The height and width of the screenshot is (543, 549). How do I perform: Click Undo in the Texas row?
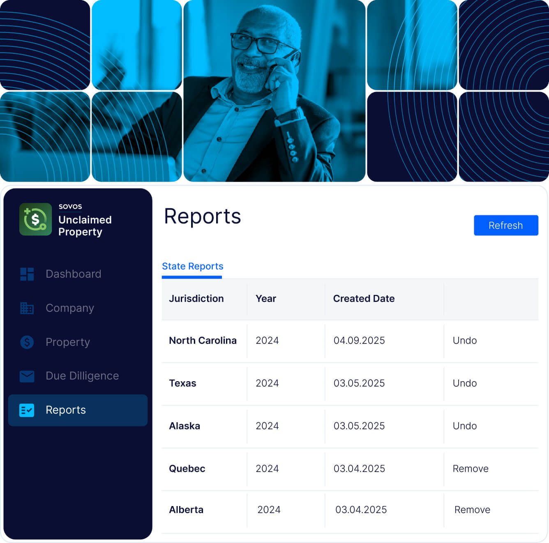pyautogui.click(x=464, y=383)
